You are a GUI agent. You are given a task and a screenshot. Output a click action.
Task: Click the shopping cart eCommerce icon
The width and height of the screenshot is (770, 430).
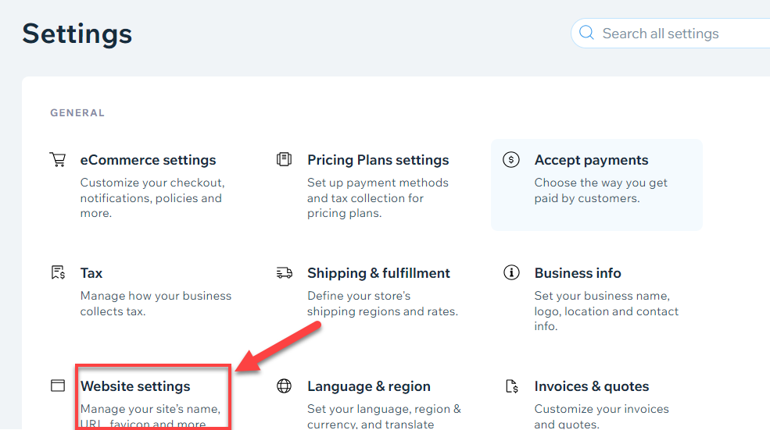[x=58, y=160]
